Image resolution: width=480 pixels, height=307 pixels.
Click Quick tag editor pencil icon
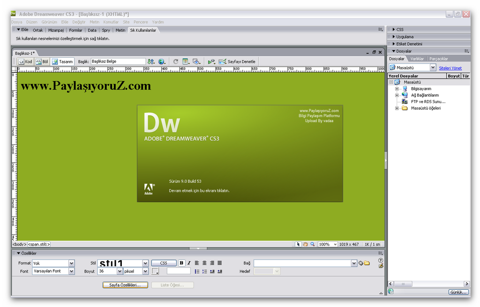tap(381, 266)
